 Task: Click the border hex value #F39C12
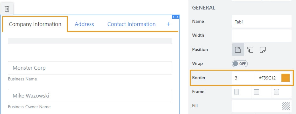pyautogui.click(x=267, y=78)
